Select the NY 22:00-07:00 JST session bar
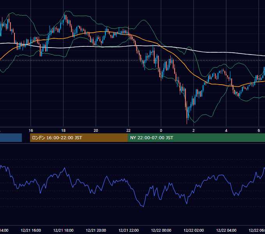The image size is (265, 234). pos(196,138)
